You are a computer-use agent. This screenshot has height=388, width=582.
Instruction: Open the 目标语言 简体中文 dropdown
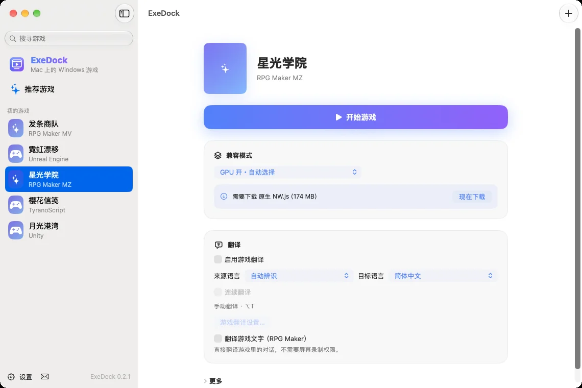pos(443,276)
